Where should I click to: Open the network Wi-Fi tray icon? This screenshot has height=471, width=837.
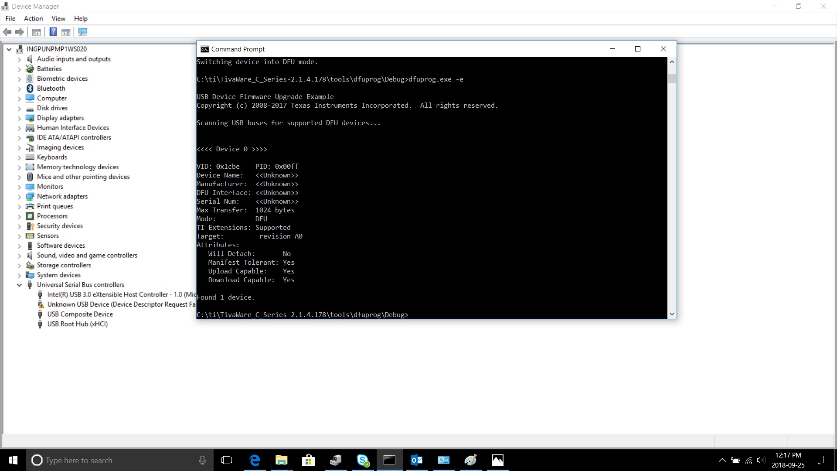click(749, 460)
